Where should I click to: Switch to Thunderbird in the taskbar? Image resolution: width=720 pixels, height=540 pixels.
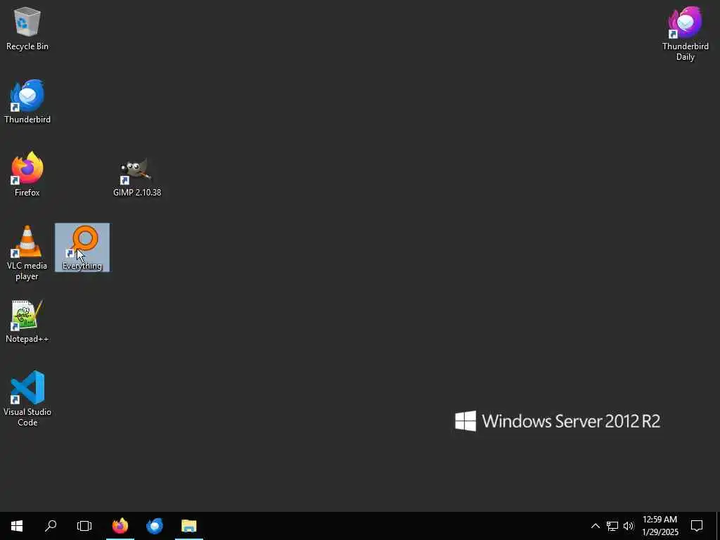pyautogui.click(x=155, y=526)
